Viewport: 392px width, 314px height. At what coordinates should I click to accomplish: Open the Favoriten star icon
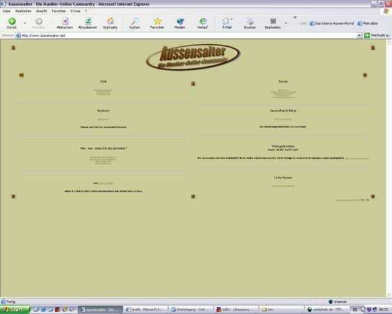157,21
